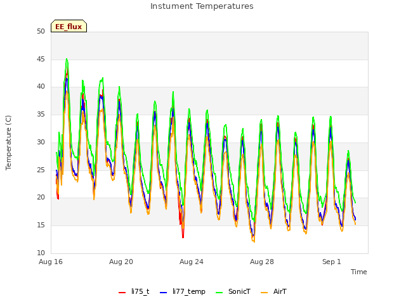
Task: Click the 40 y-axis tick label
Action: click(x=41, y=87)
